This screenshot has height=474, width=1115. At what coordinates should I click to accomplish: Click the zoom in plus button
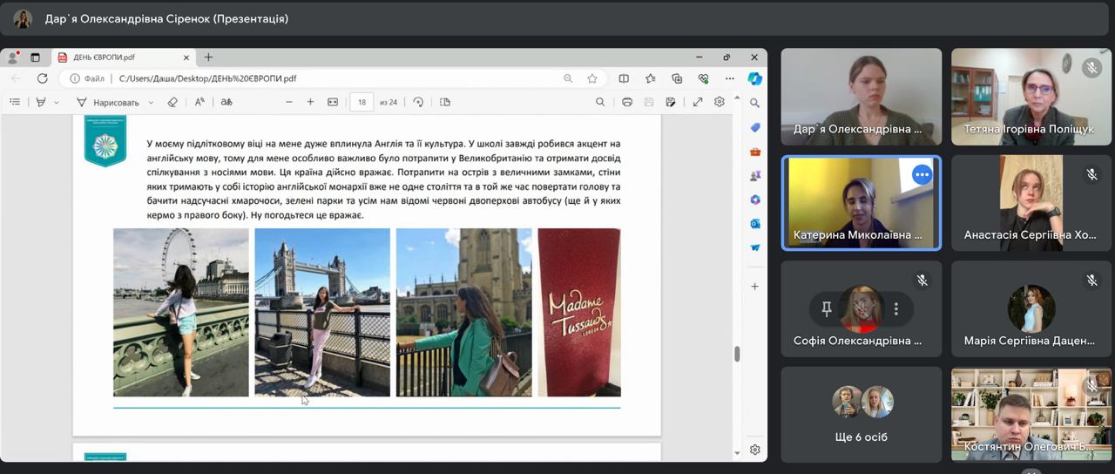point(310,102)
